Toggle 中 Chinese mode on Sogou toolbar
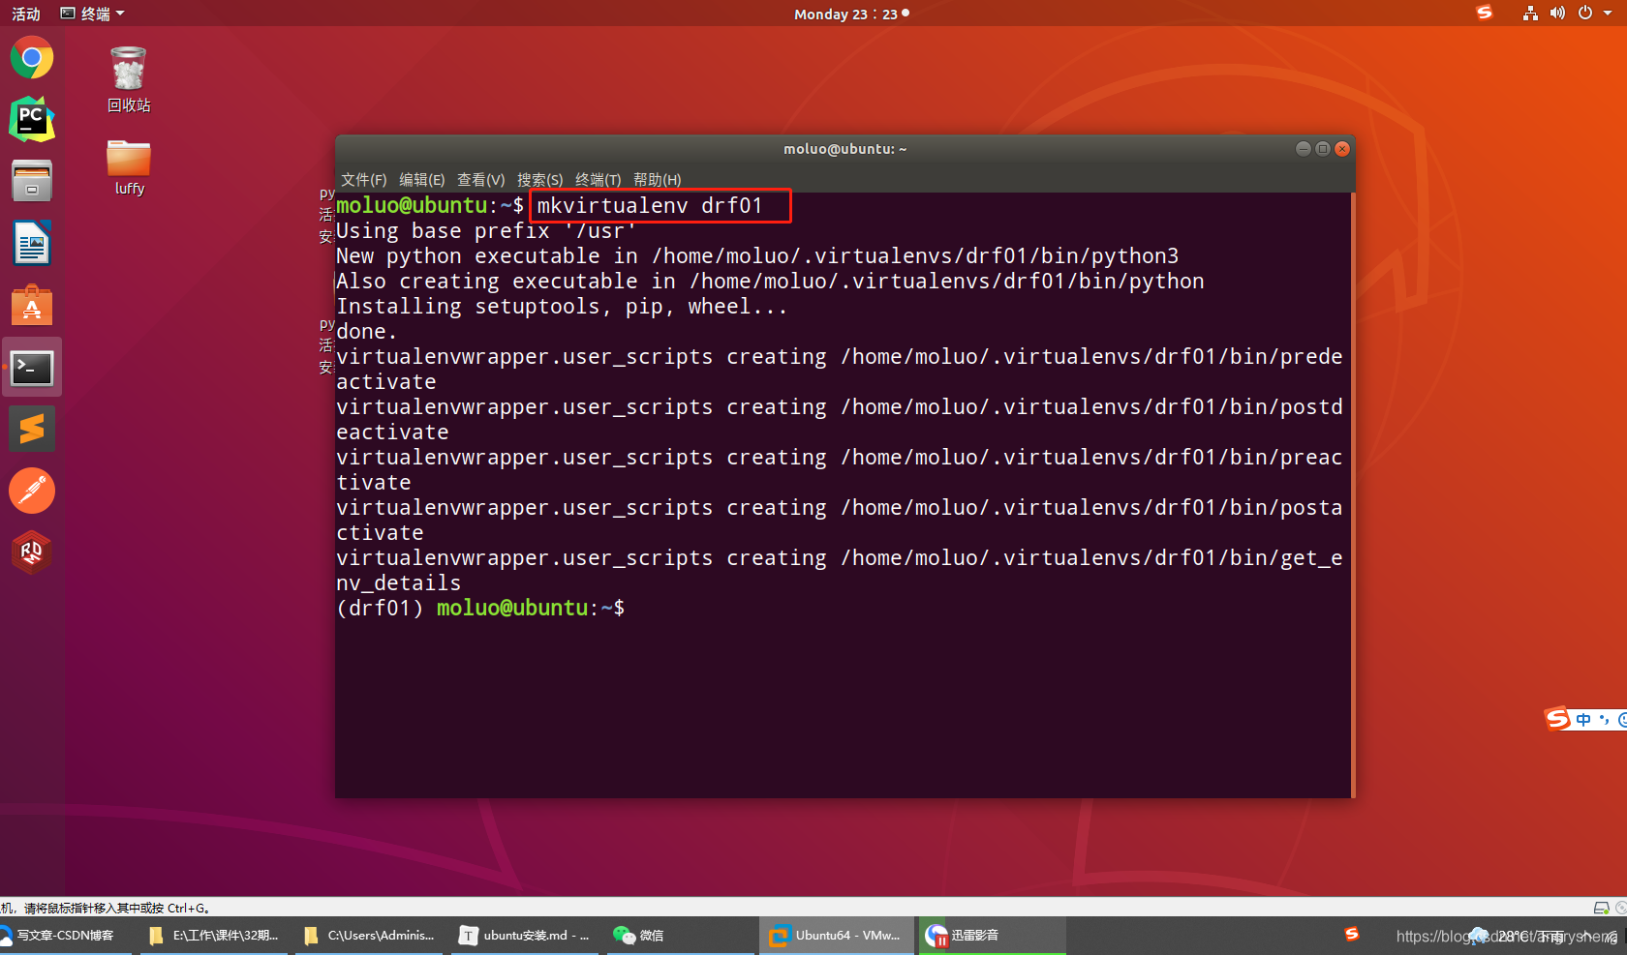Viewport: 1627px width, 955px height. (1583, 719)
